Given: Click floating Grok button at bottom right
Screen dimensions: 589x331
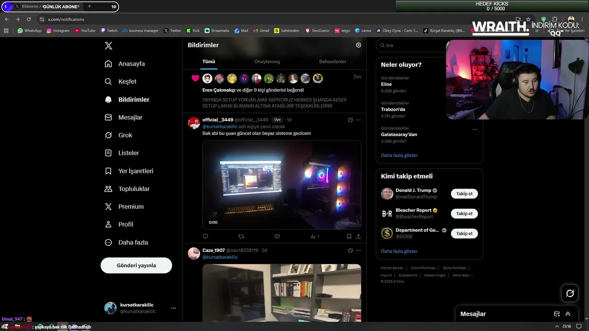Looking at the screenshot, I should pyautogui.click(x=570, y=293).
